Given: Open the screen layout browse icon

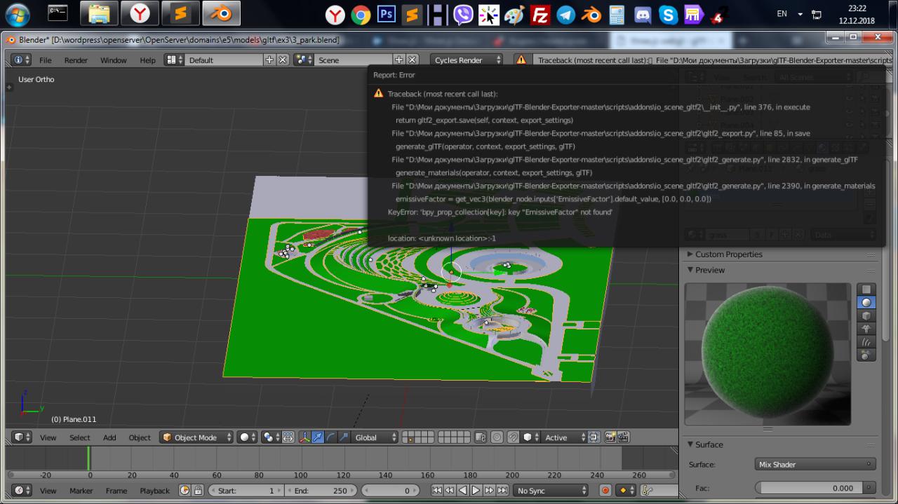Looking at the screenshot, I should 174,60.
